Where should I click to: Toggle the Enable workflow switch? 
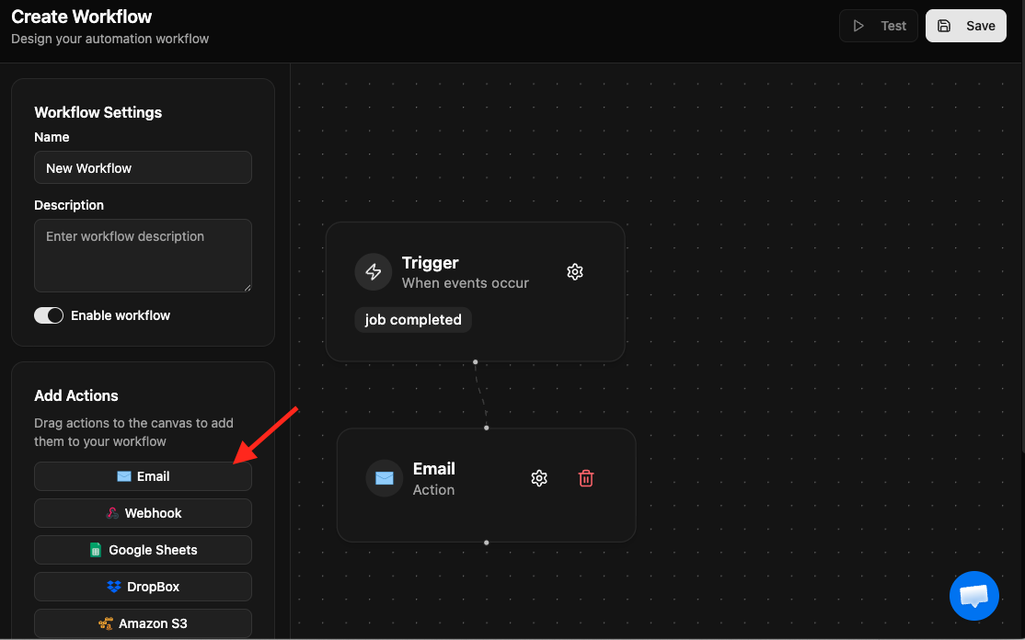coord(49,315)
